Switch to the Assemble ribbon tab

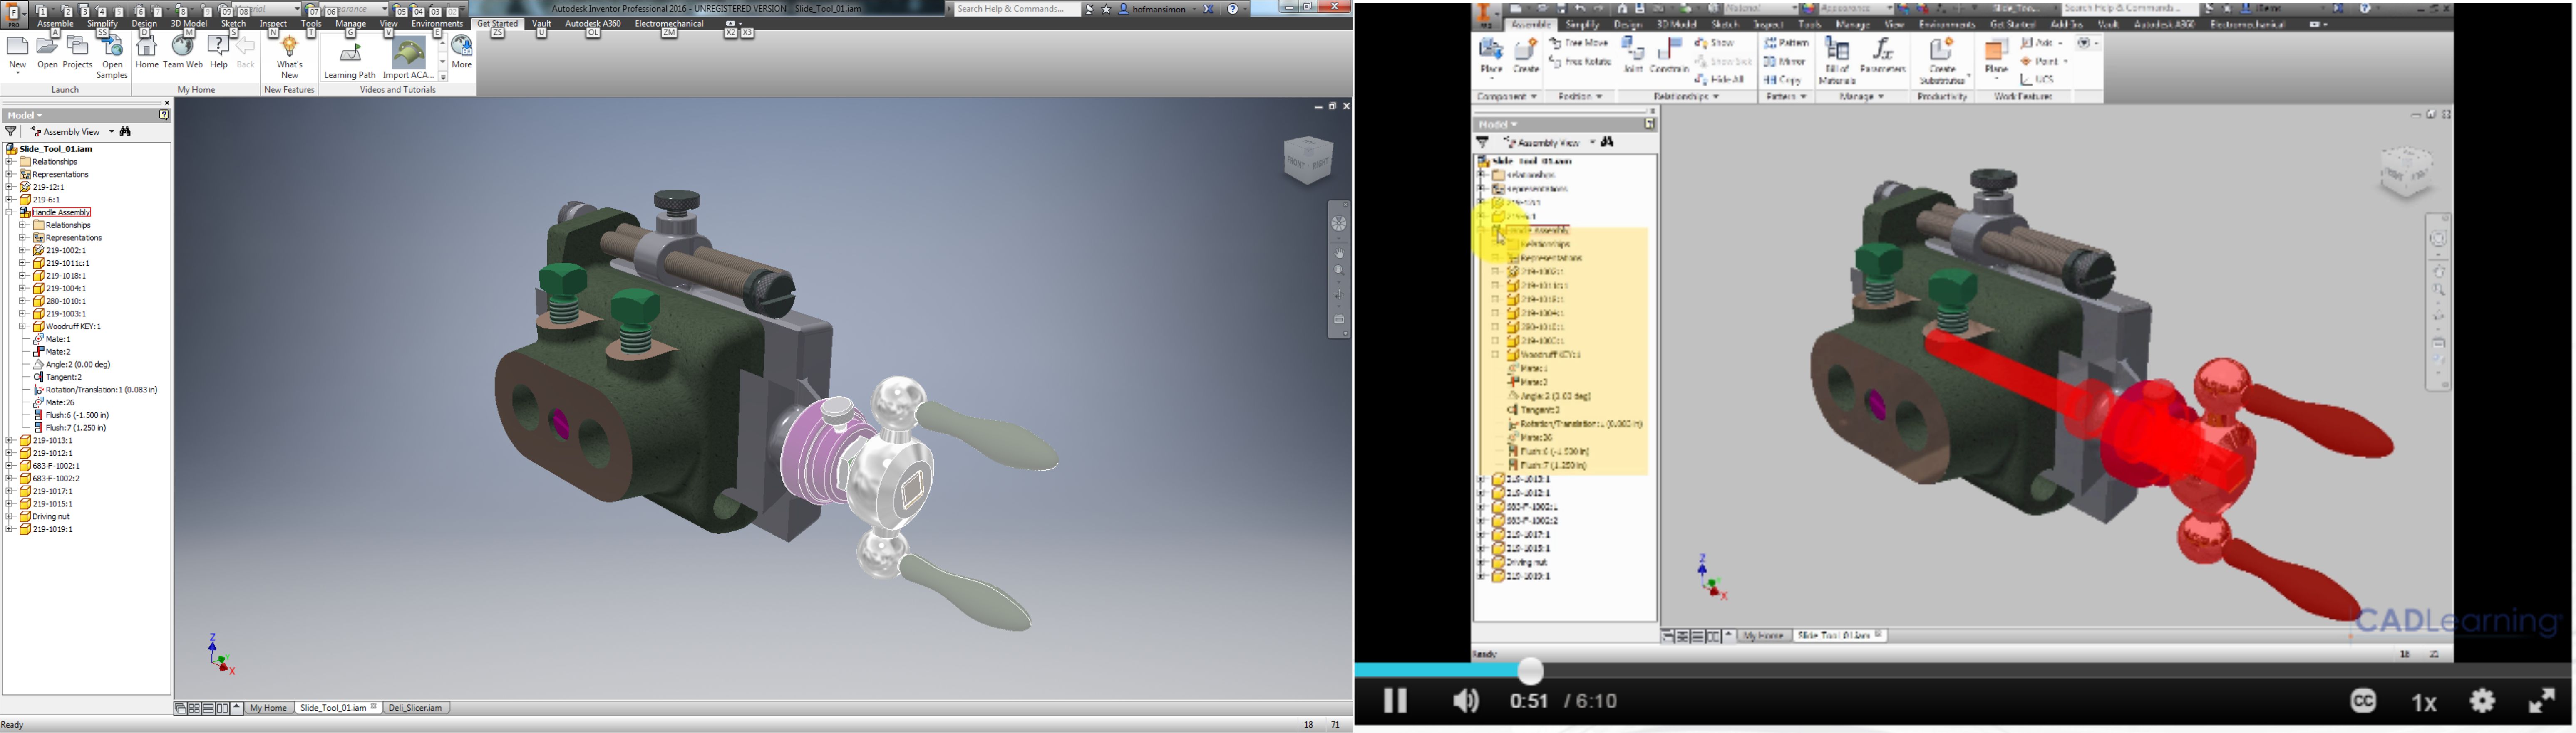click(55, 23)
